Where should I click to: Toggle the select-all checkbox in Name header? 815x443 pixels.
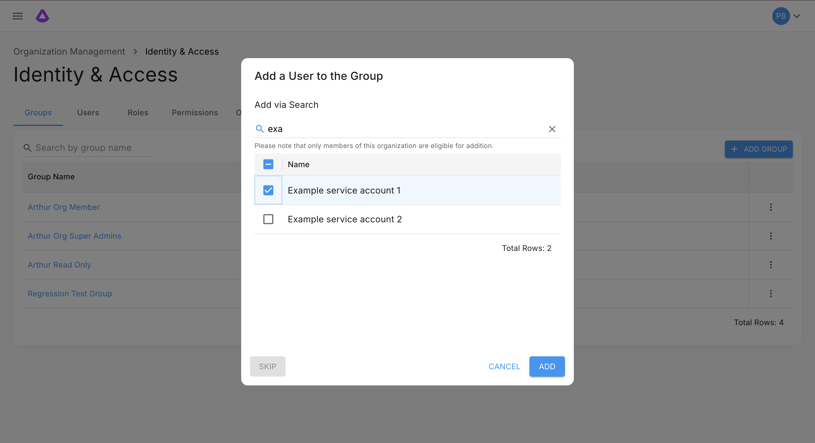268,164
